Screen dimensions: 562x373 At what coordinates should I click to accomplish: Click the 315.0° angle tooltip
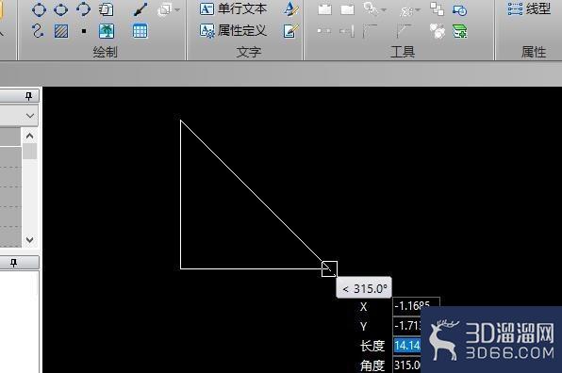[364, 288]
